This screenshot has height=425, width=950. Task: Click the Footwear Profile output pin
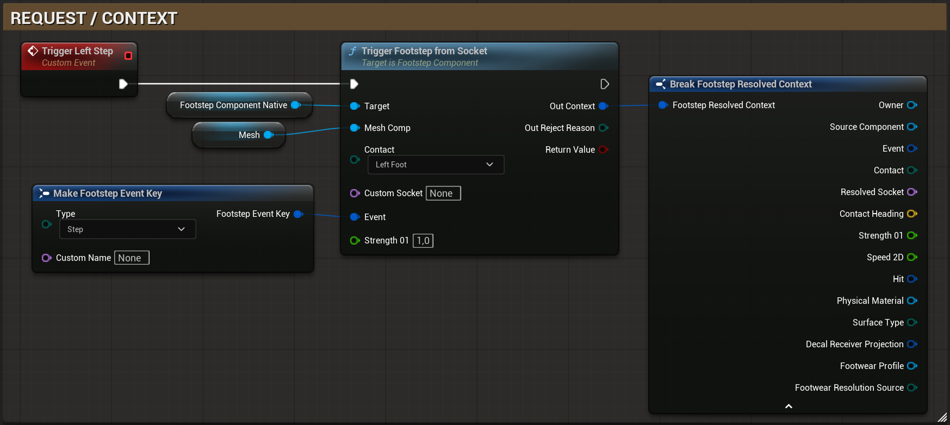pyautogui.click(x=912, y=366)
